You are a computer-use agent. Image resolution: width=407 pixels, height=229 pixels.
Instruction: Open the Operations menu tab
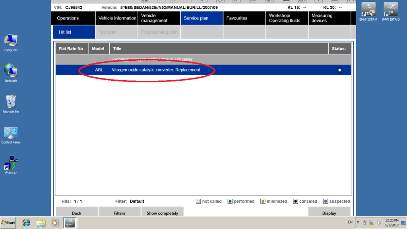click(73, 18)
